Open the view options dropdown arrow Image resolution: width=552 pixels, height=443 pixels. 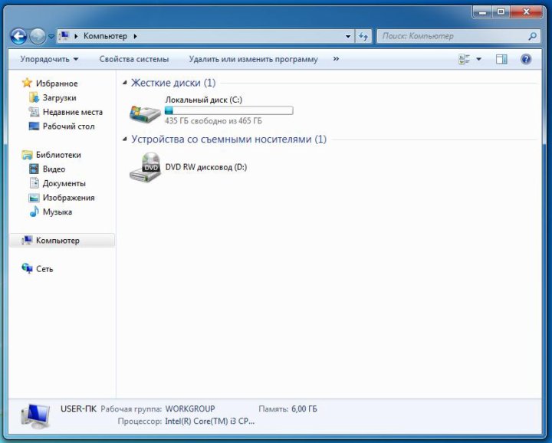479,59
